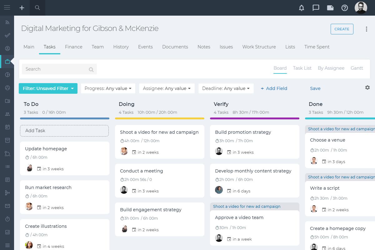Viewport: 375px width, 250px height.
Task: Switch to the Gantt view
Action: [x=357, y=68]
